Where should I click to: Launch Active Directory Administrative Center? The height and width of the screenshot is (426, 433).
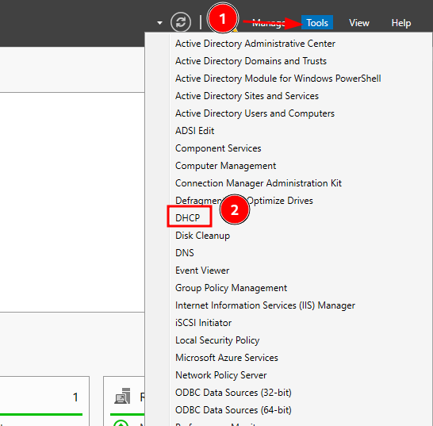coord(255,44)
